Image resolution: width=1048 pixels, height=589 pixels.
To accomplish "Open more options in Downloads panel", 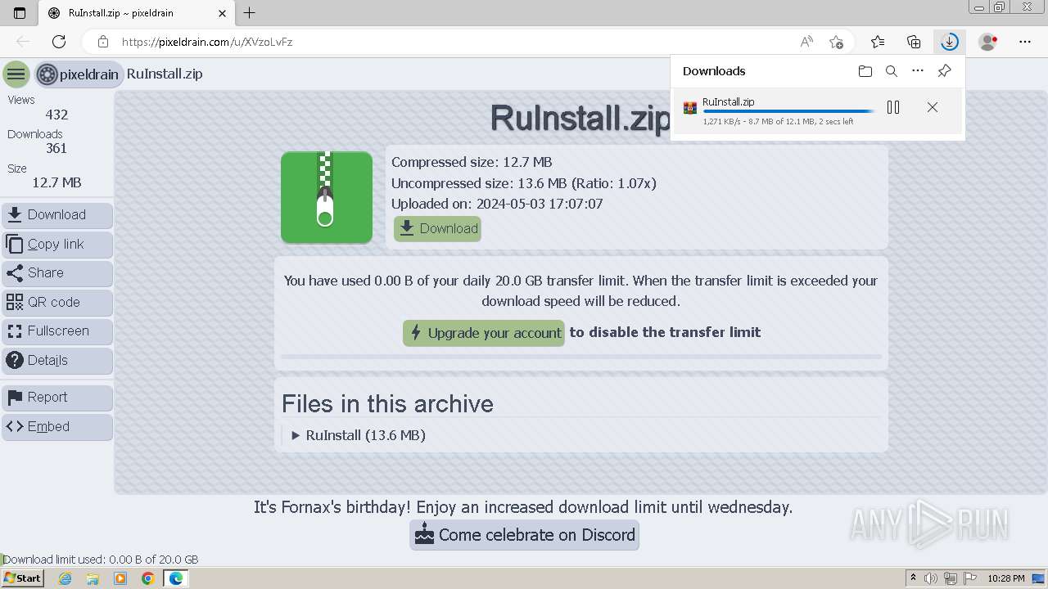I will [x=918, y=71].
